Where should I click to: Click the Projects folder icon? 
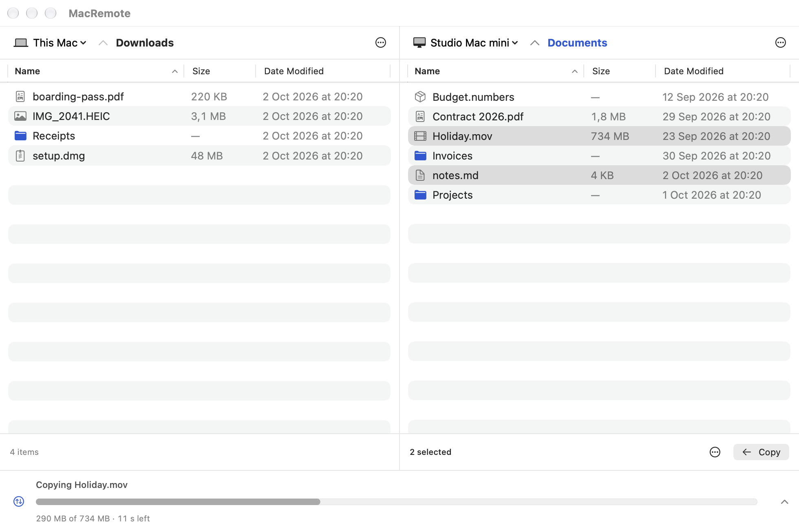point(420,195)
